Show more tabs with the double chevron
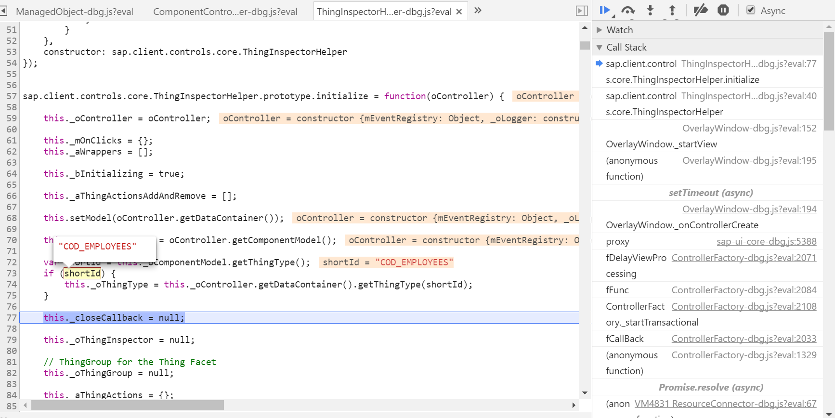 click(x=478, y=10)
